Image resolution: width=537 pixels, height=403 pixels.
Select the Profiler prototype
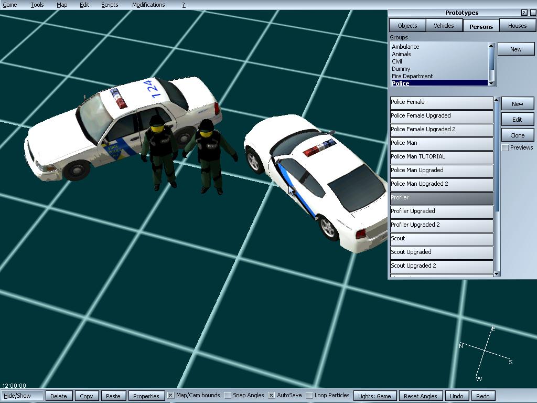442,198
